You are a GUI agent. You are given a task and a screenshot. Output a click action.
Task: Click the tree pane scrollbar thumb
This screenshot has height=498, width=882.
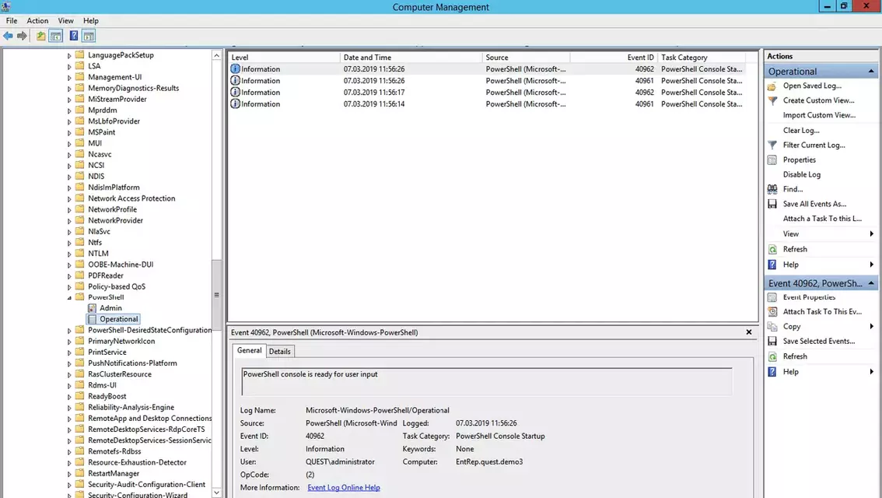216,295
